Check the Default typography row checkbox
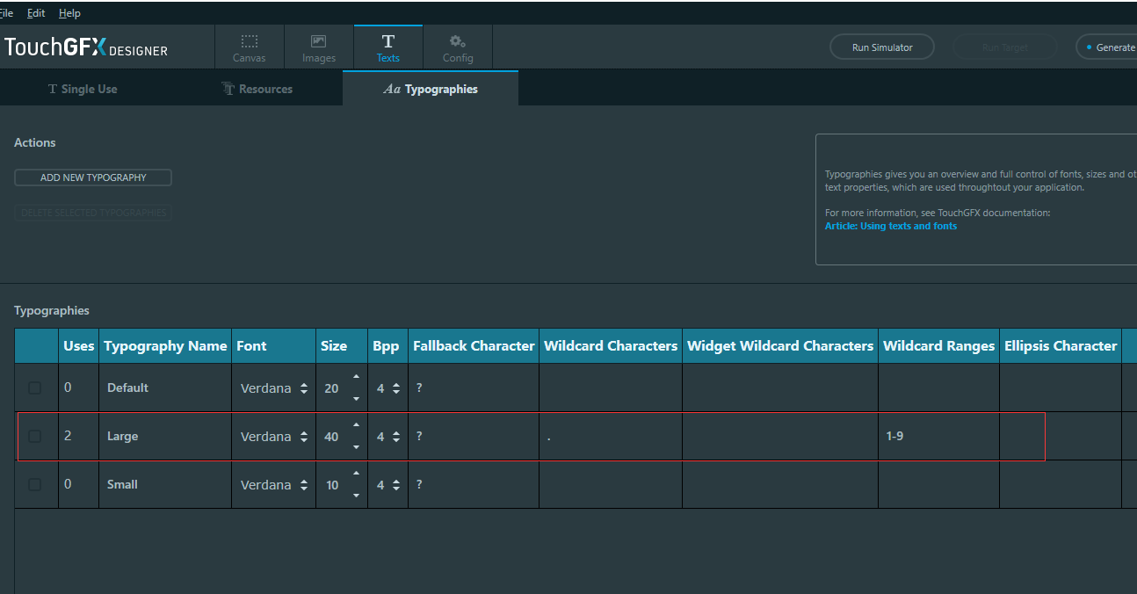This screenshot has width=1137, height=594. click(x=35, y=388)
